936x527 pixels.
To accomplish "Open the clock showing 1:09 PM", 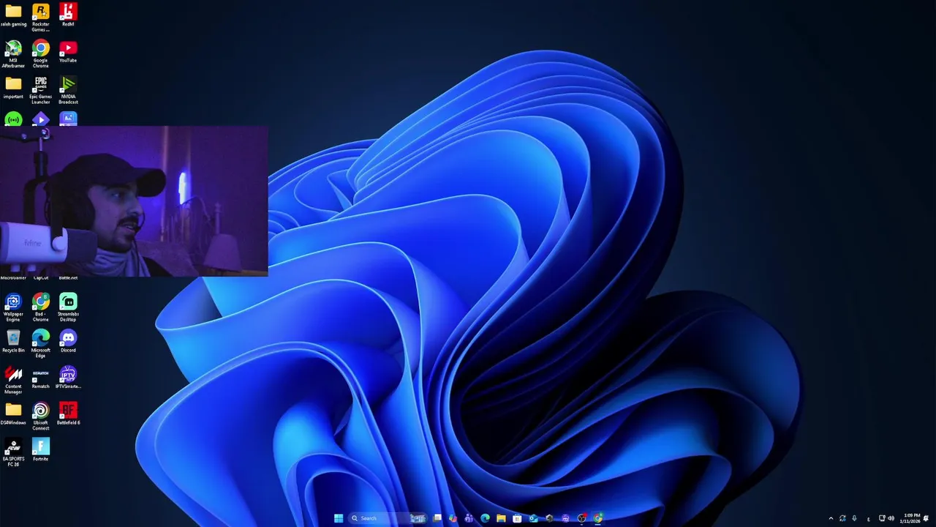I will point(911,518).
